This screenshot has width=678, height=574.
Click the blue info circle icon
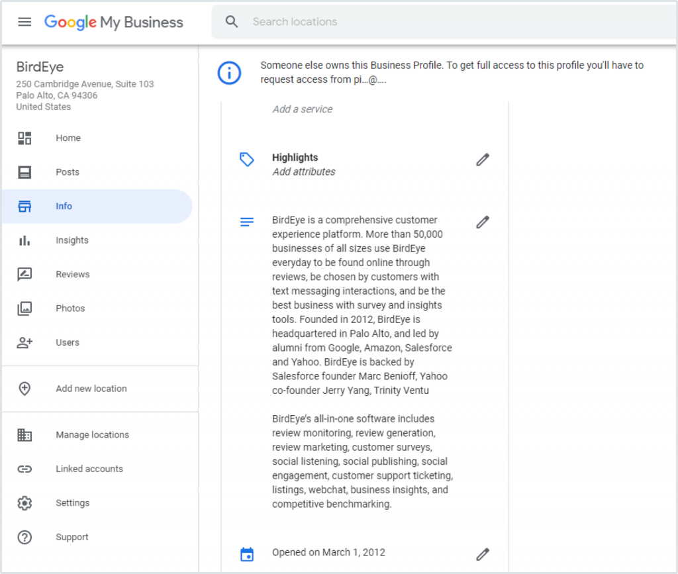click(229, 72)
